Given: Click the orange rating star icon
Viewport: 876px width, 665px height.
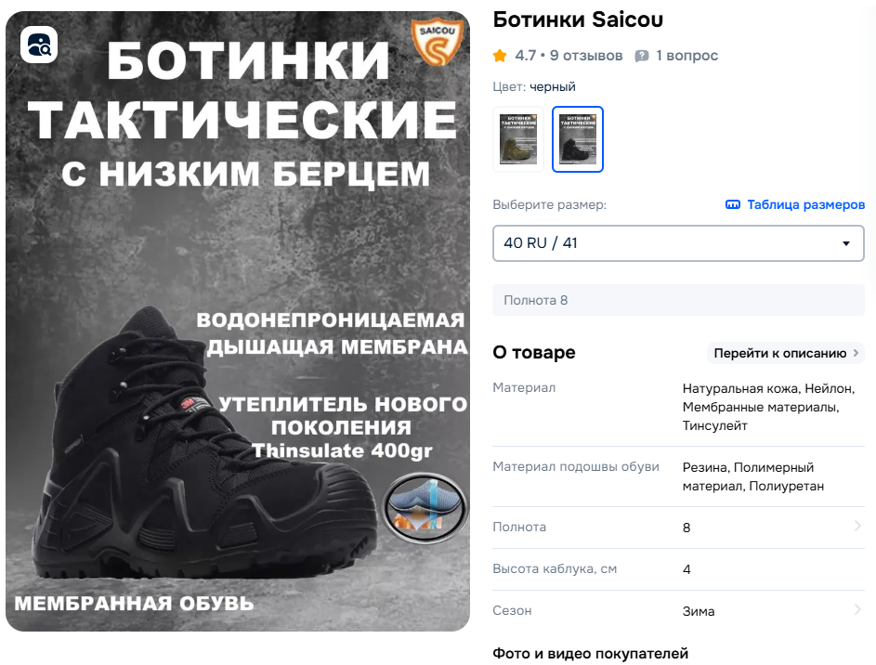Looking at the screenshot, I should click(x=500, y=56).
